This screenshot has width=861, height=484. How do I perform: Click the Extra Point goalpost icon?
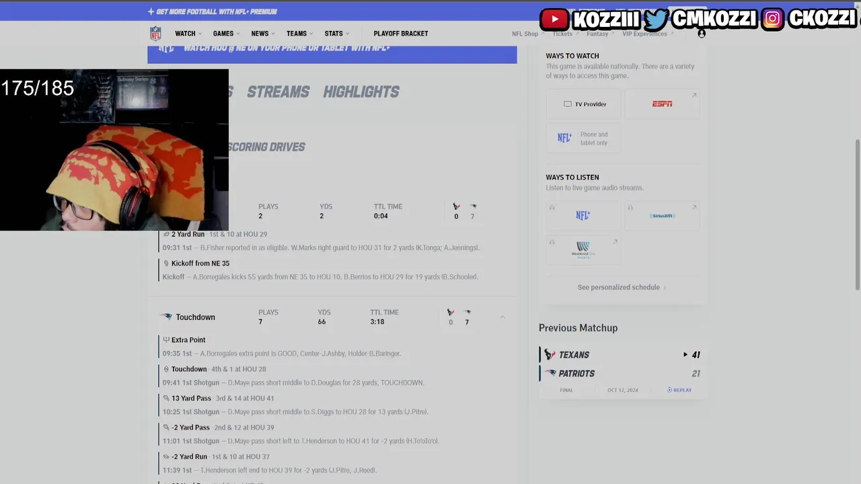point(166,340)
